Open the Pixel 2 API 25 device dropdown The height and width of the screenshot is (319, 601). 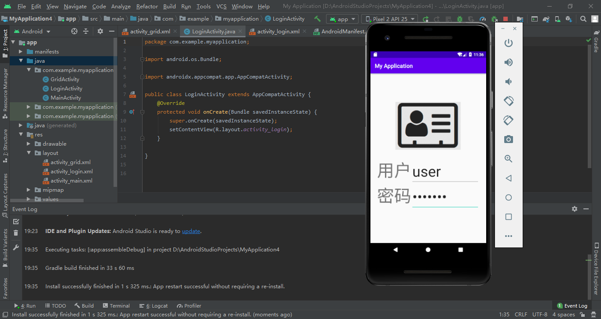coord(390,19)
